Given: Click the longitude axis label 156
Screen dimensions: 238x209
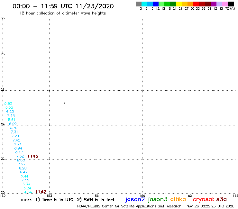Looking at the screenshot, I should [x=96, y=195].
